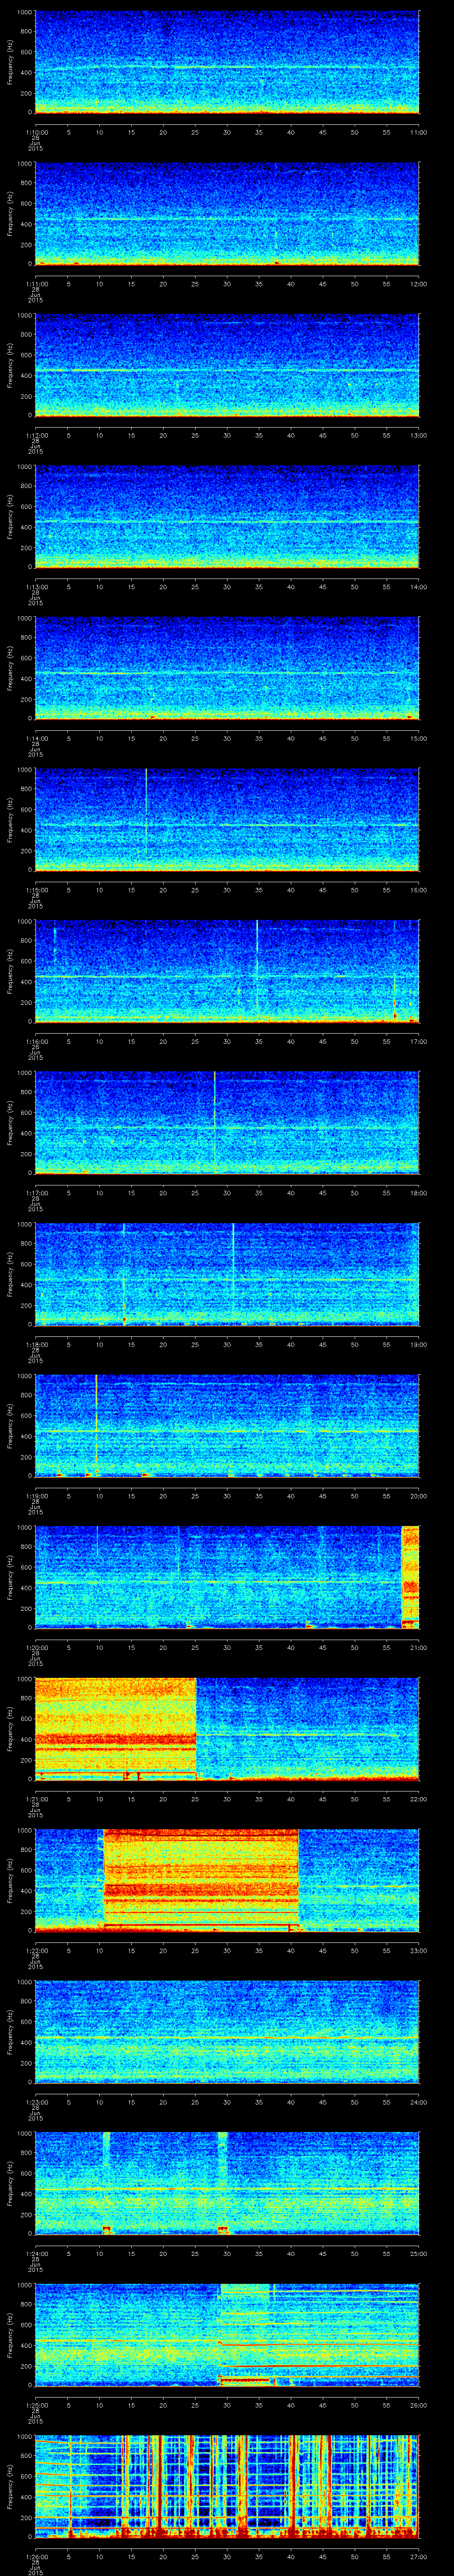Click the red broadband noise block in 1:22:00 panel
Viewport: 454px width, 2576px height.
coord(202,1880)
